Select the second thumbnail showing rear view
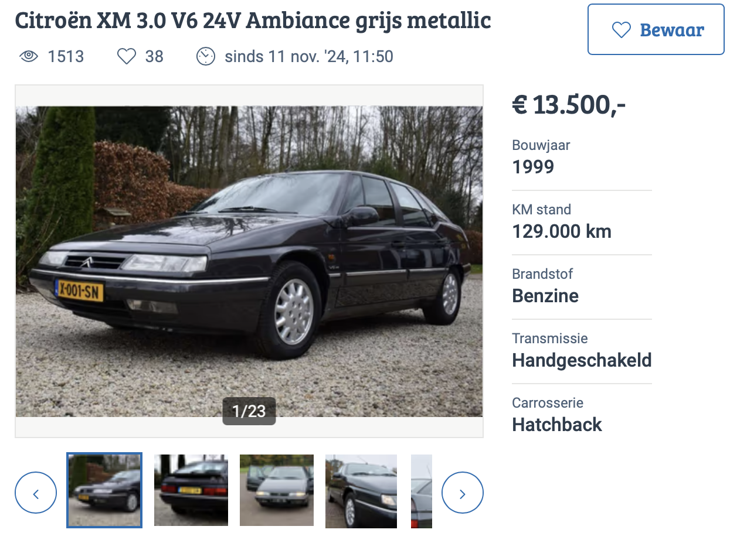747x533 pixels. point(191,490)
